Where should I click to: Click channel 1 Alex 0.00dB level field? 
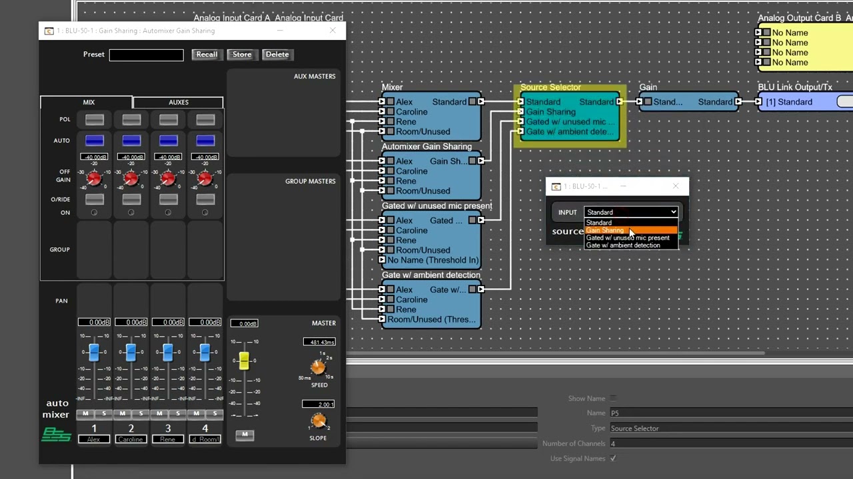click(x=94, y=322)
